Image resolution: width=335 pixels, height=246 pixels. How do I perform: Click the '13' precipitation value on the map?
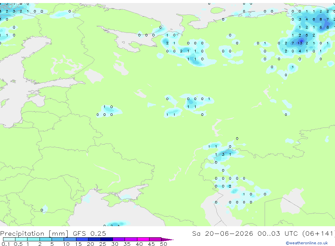coord(300,43)
